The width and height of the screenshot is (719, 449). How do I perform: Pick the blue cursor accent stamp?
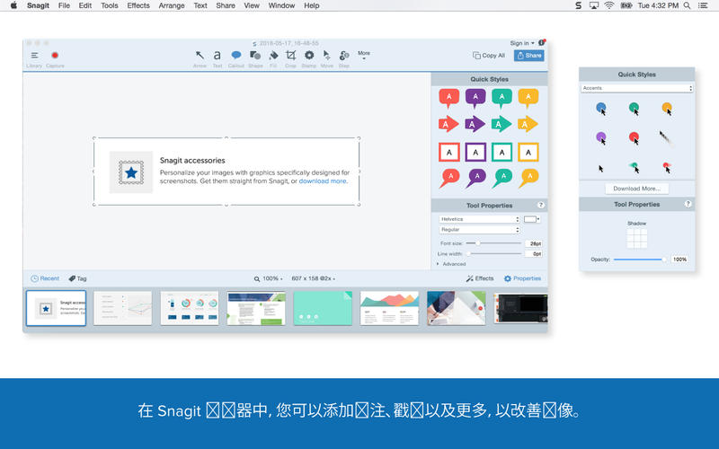(x=601, y=109)
